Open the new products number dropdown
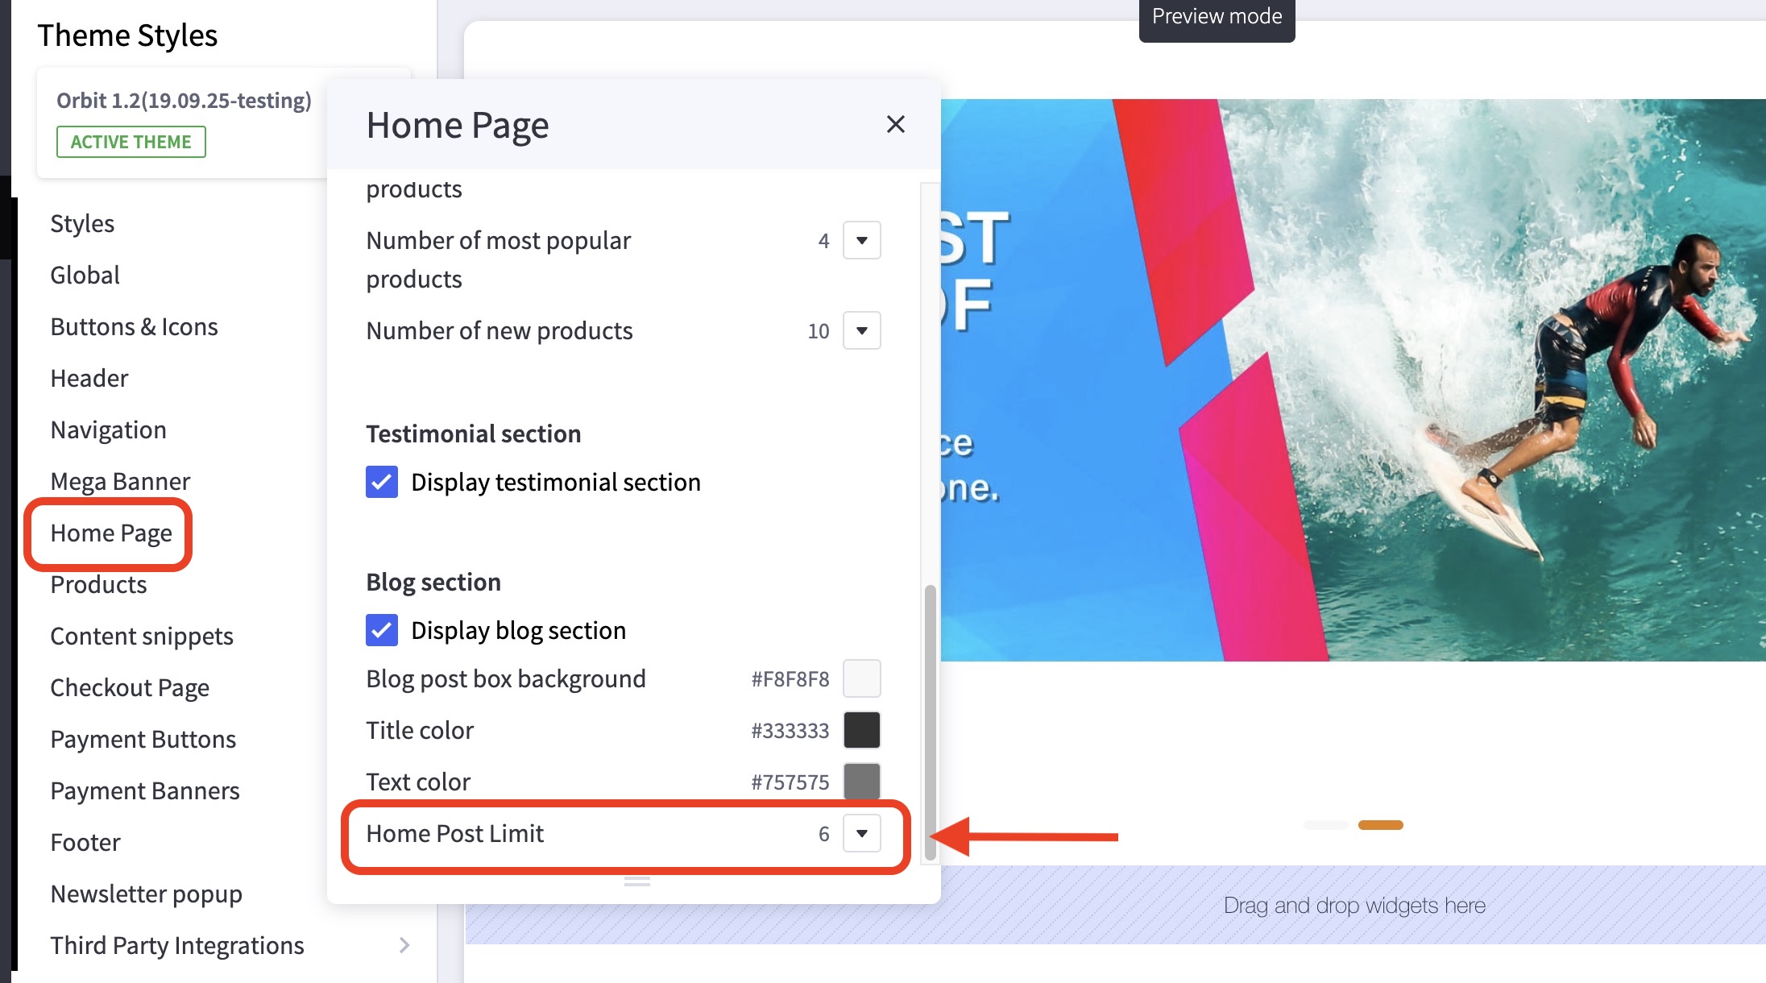 coord(861,330)
